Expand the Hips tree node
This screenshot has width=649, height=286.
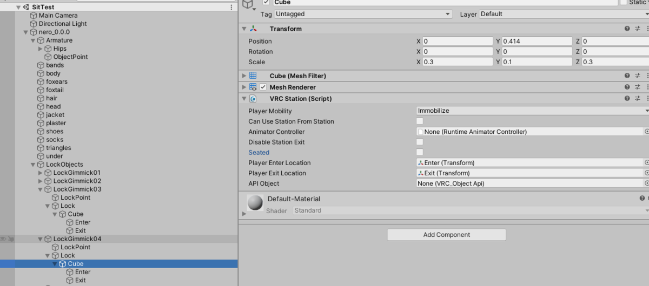point(41,49)
